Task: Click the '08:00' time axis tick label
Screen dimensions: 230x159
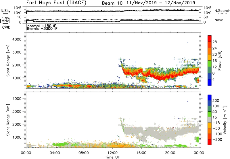Action: (84, 153)
